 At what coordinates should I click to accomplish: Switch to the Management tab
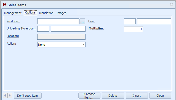(13, 13)
